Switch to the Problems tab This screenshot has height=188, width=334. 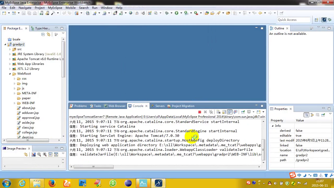(x=78, y=106)
